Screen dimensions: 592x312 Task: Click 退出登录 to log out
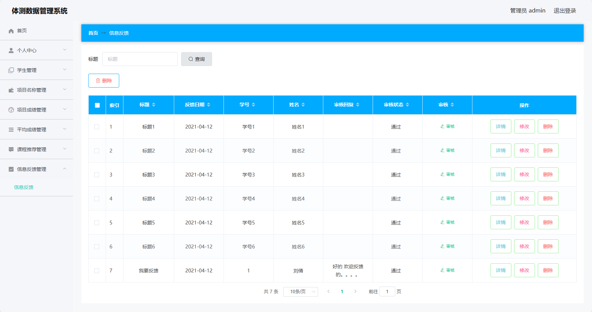click(565, 11)
